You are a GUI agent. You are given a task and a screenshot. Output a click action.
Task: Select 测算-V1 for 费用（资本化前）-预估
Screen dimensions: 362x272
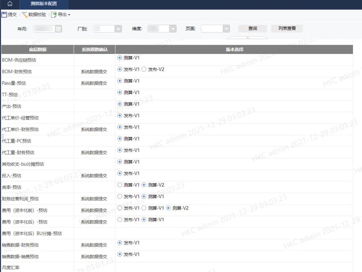pyautogui.click(x=144, y=208)
